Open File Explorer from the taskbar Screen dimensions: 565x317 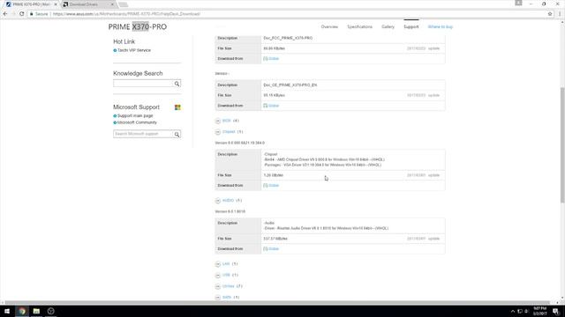tap(36, 311)
